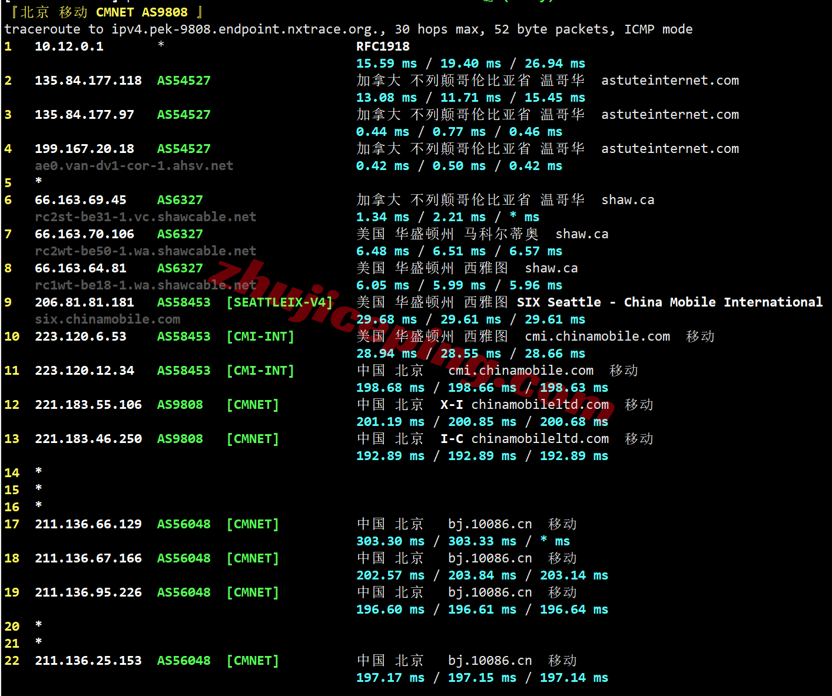Click the IP address 10.12.0.1
Image resolution: width=832 pixels, height=696 pixels.
coord(69,46)
